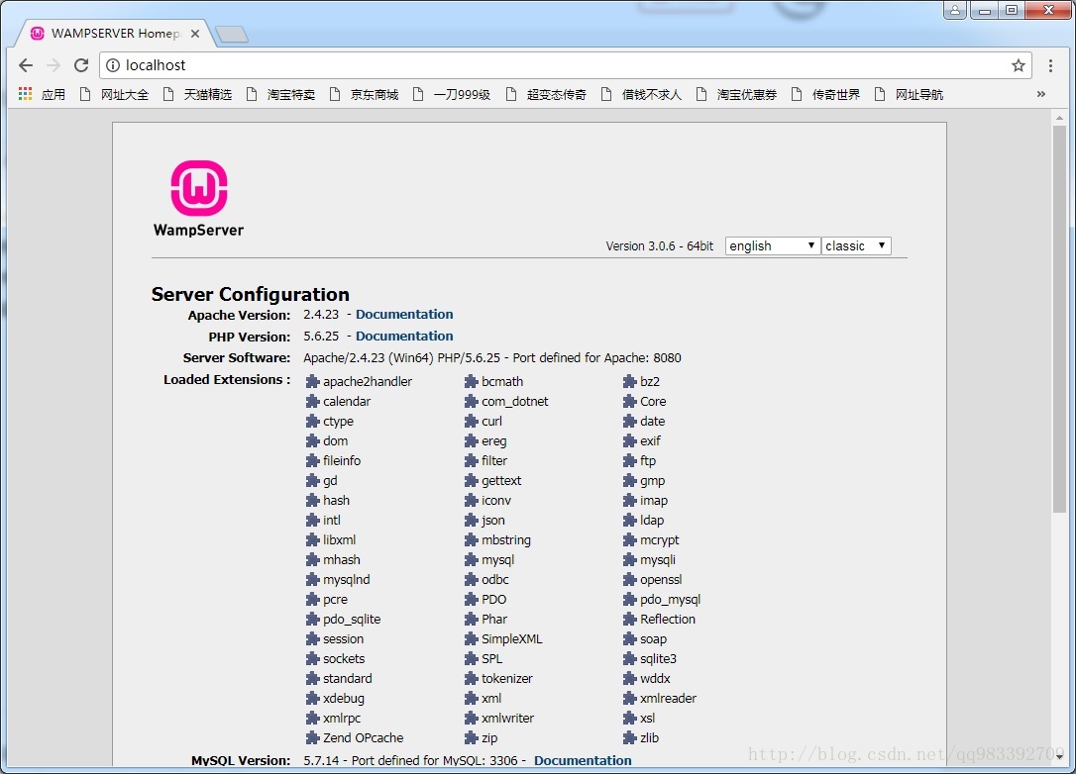Open the 淘宝特卖 bookmark
The width and height of the screenshot is (1076, 774).
(280, 94)
